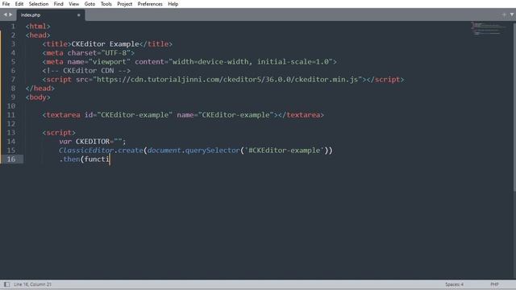The image size is (516, 290).
Task: Add a new tab with plus icon
Action: [504, 14]
